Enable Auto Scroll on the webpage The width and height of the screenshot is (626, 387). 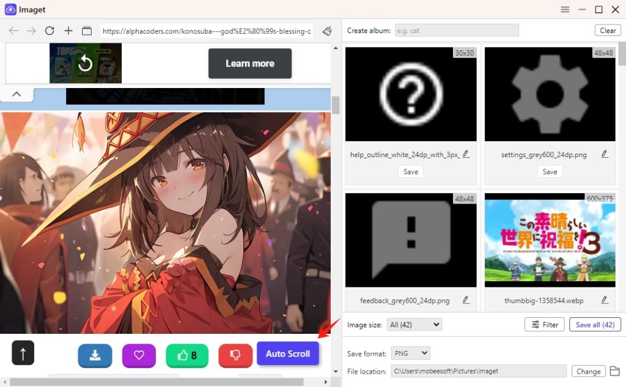[288, 353]
